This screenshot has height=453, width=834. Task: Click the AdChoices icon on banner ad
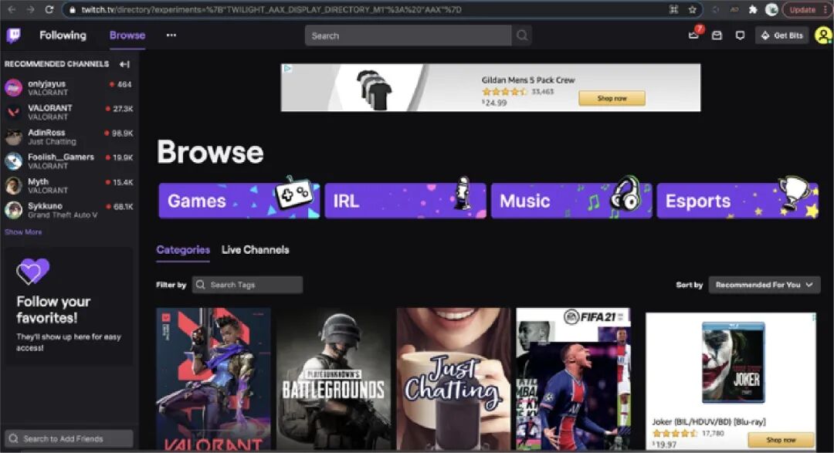pos(287,69)
